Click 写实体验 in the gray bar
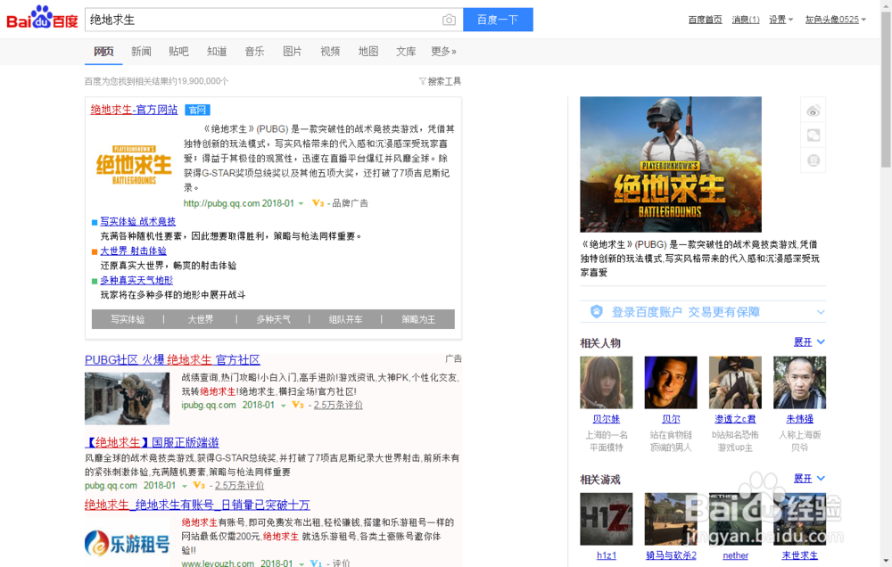 128,320
